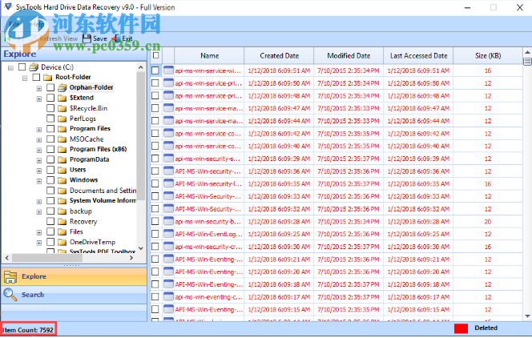
Task: Click the Files folder icon
Action: [62, 232]
